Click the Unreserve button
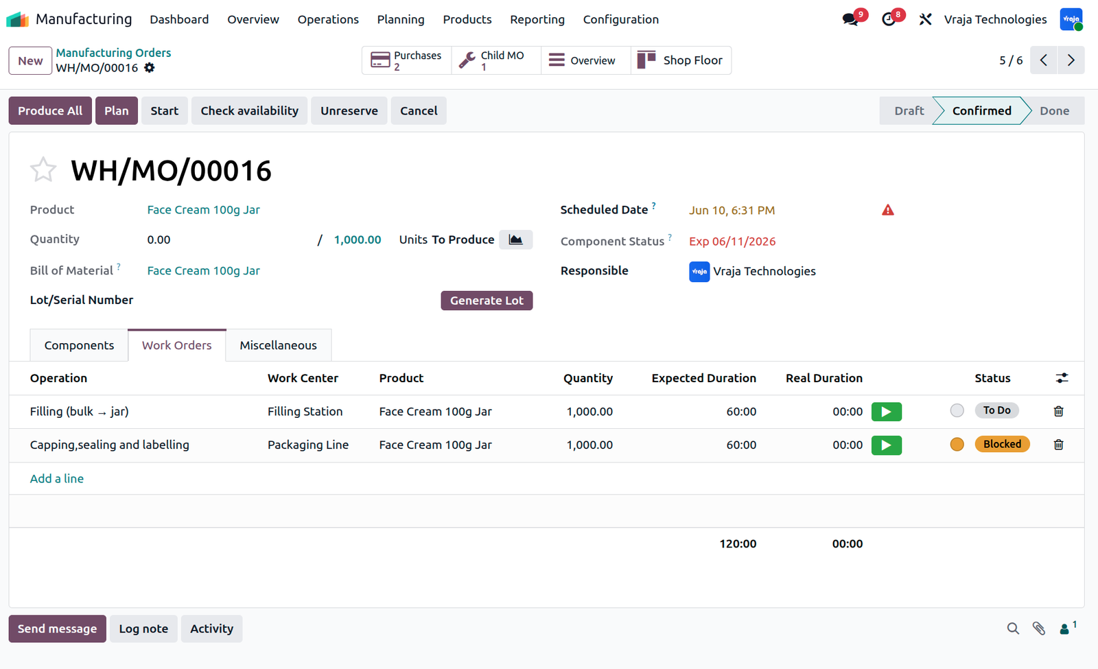This screenshot has width=1098, height=669. [349, 110]
